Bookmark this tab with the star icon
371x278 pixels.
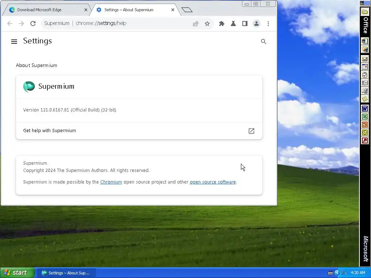[207, 24]
